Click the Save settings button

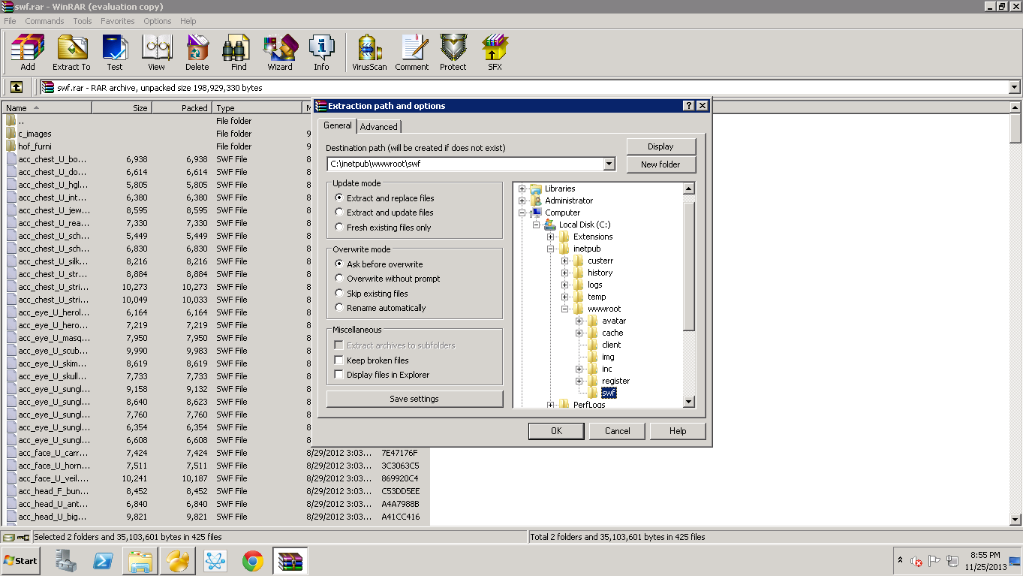[x=414, y=399]
